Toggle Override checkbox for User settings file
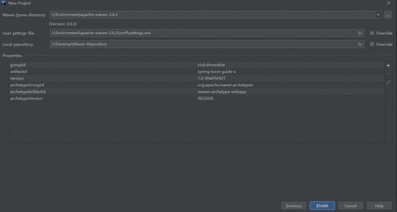 (372, 33)
